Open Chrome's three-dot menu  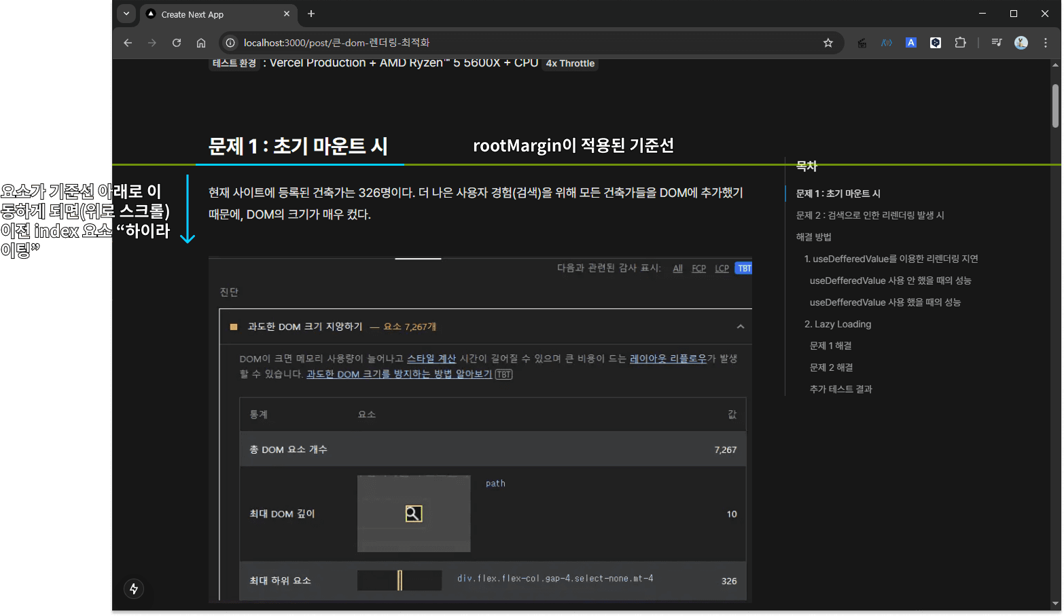[1046, 43]
